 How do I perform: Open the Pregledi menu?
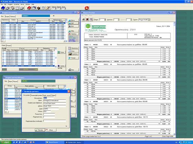coord(10,4)
